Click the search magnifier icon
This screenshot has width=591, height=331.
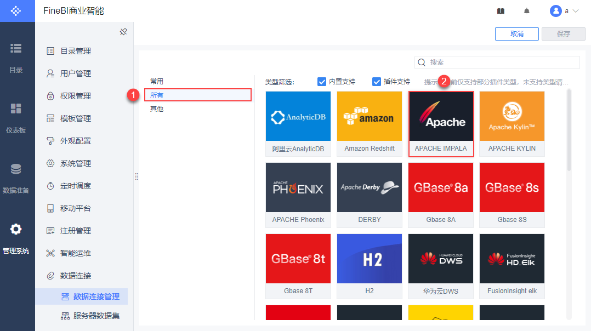(x=422, y=62)
